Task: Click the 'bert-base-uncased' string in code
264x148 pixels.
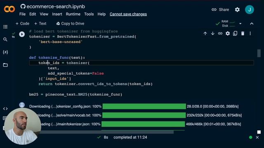Action: tap(61, 42)
